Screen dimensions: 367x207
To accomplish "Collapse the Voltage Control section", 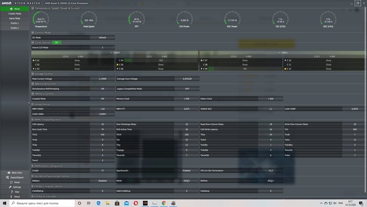I will [x=33, y=74].
